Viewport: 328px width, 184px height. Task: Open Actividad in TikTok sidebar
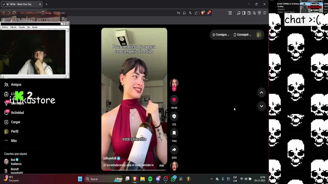tap(14, 113)
